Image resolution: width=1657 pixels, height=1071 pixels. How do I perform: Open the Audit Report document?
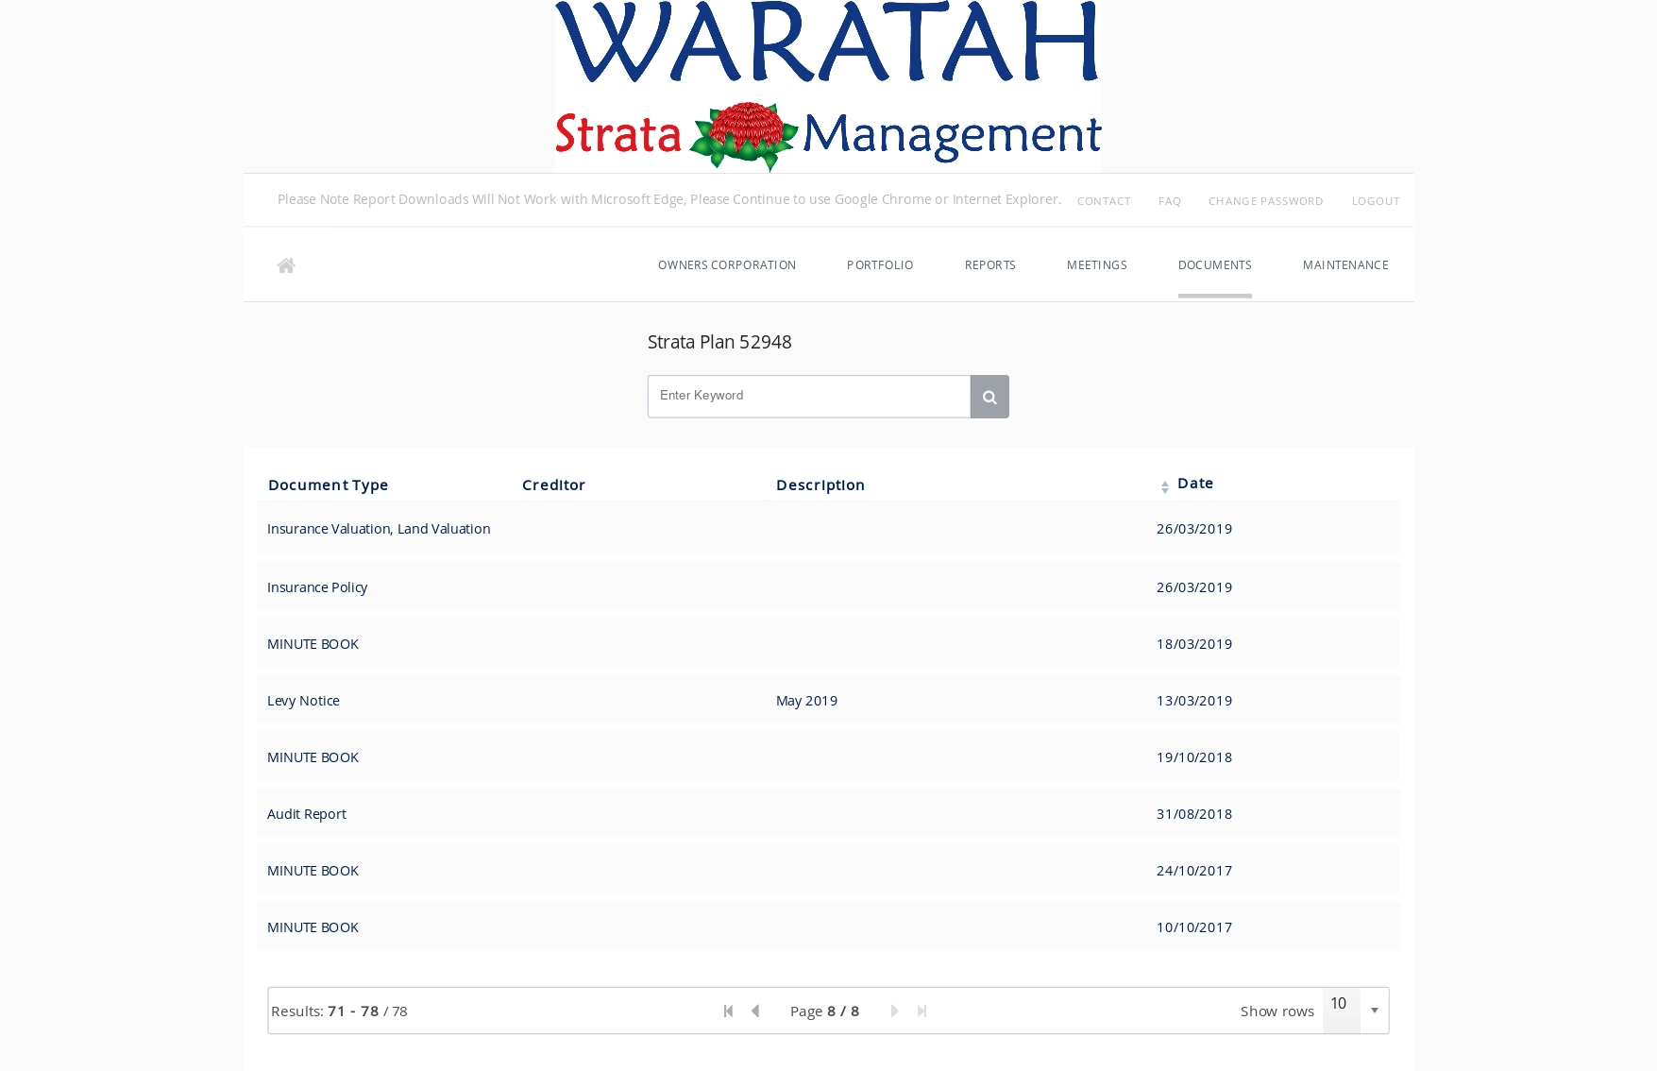click(307, 814)
